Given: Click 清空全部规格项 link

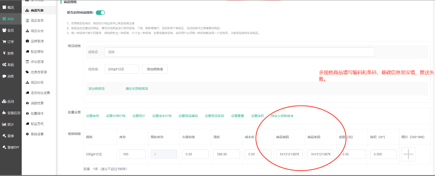Looking at the screenshot, I should pyautogui.click(x=137, y=89).
